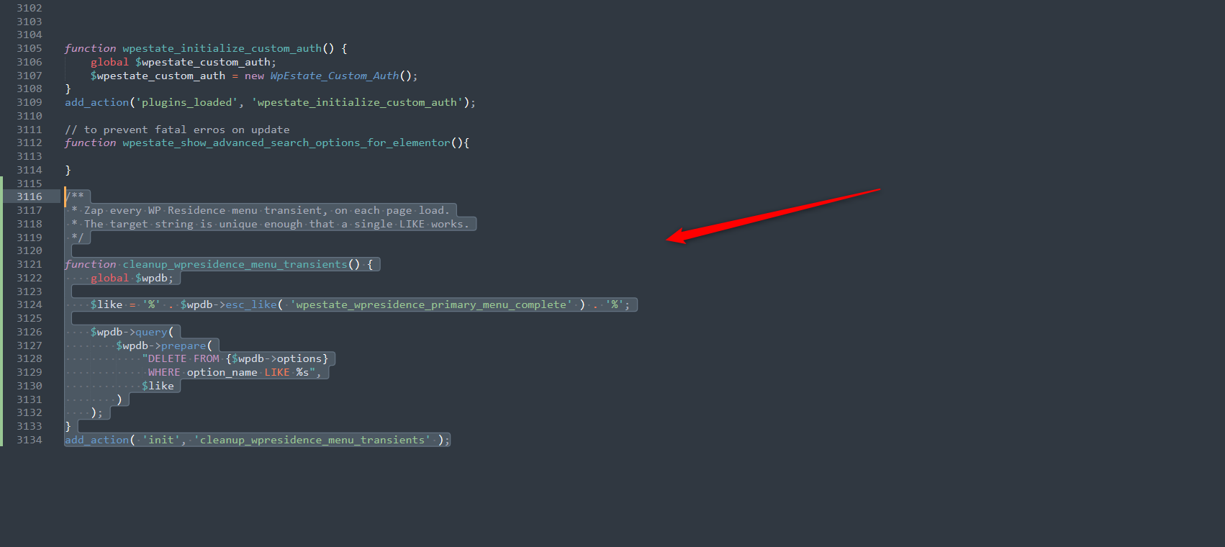Click comment line 'The target string is unique enough'
Screen dimensions: 1225x547
click(270, 224)
